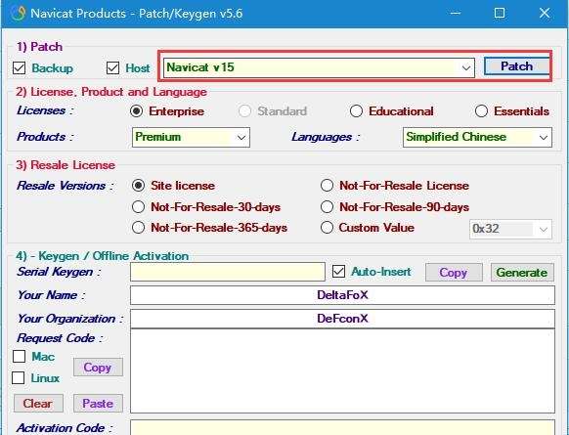569x435 pixels.
Task: Click the Paste button for request code
Action: point(98,404)
